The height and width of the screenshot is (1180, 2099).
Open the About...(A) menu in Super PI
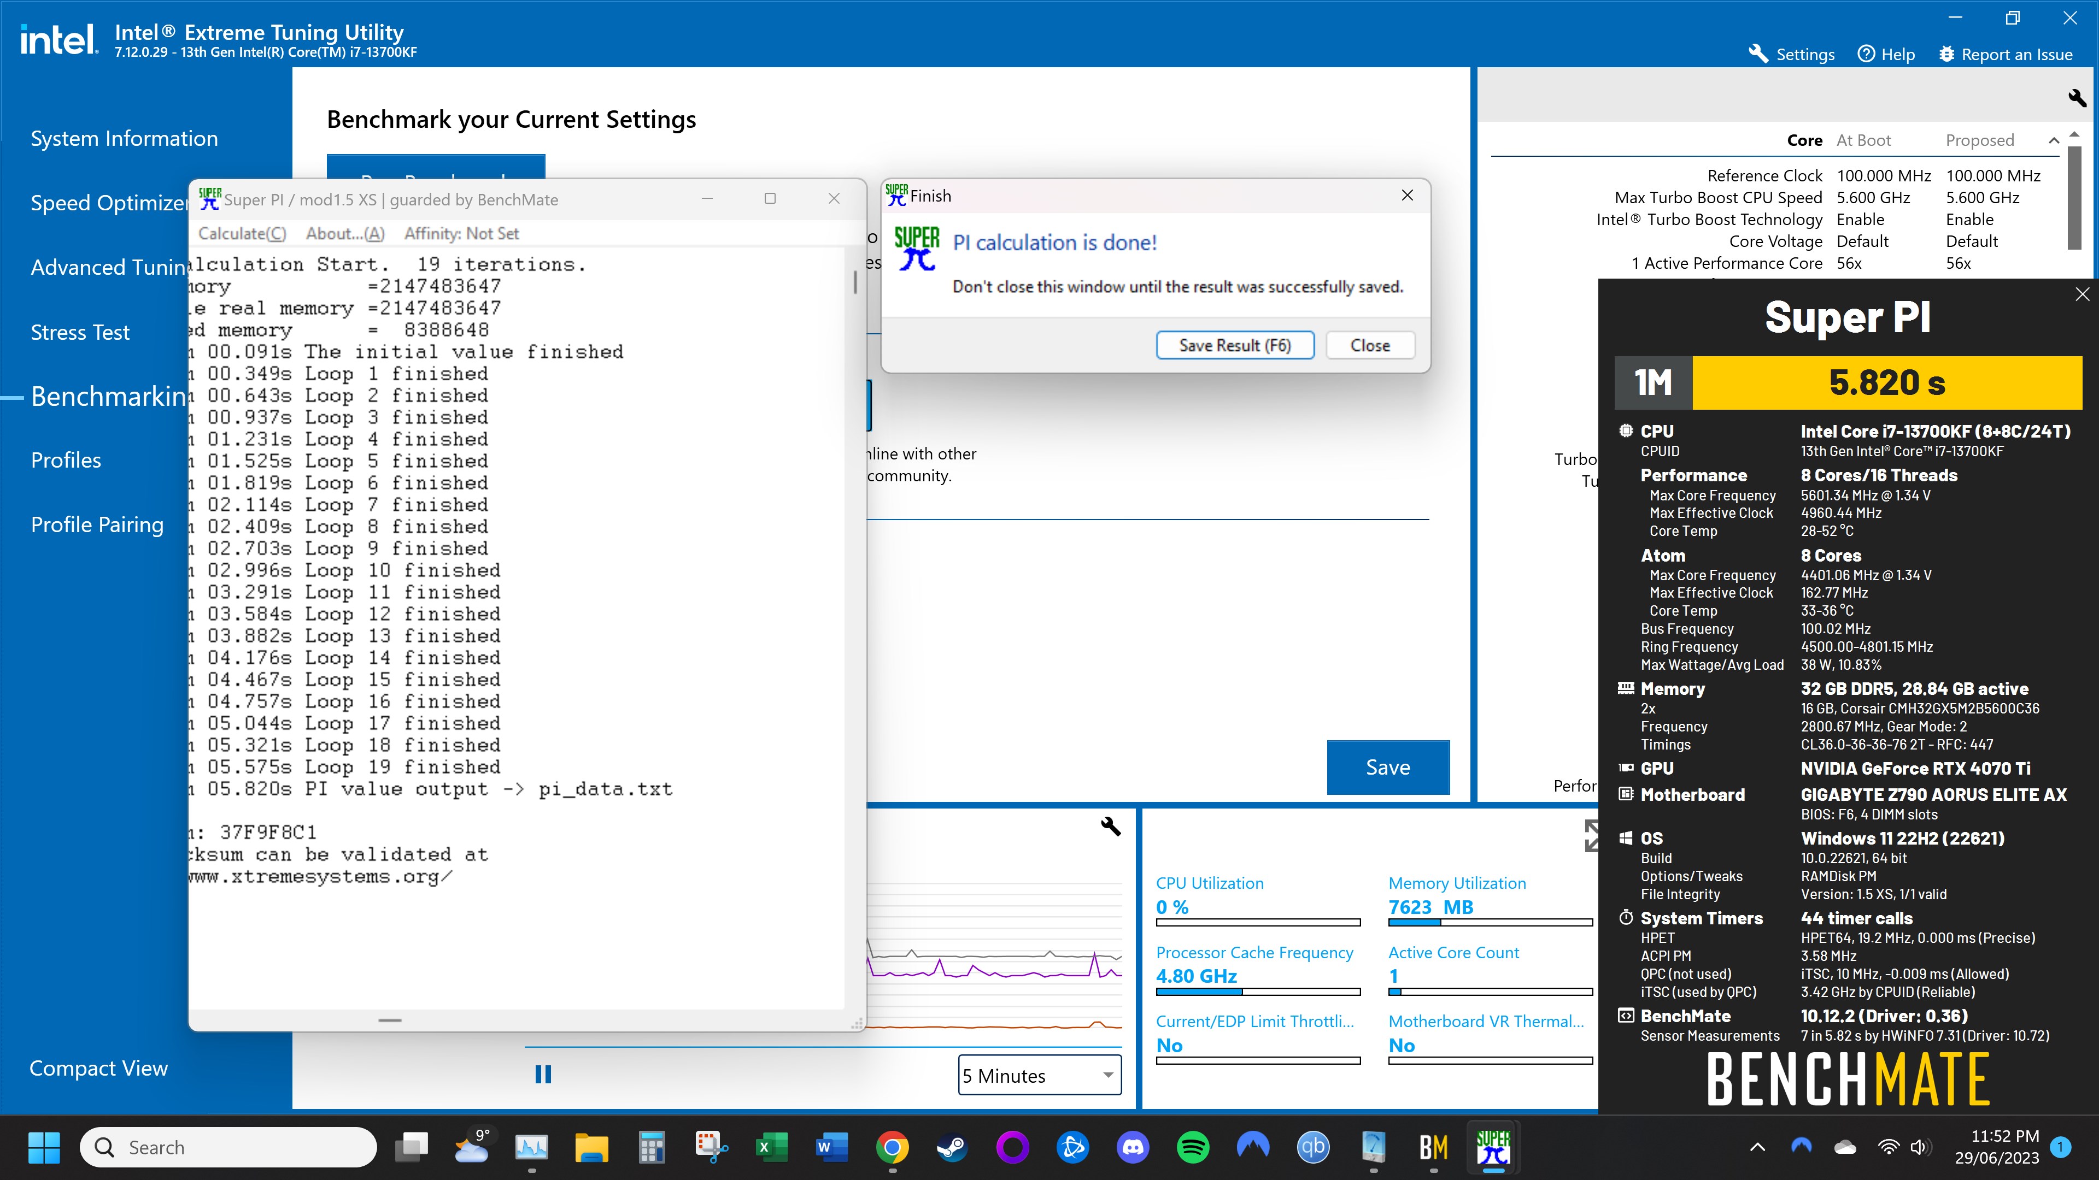(345, 234)
